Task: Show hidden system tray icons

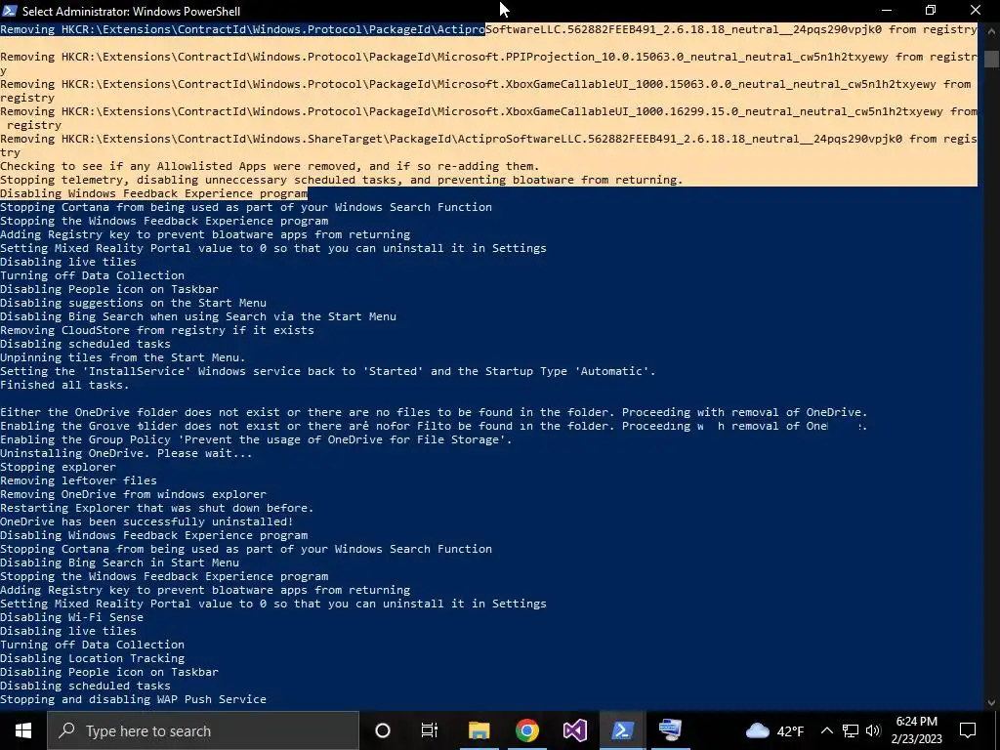Action: tap(826, 730)
